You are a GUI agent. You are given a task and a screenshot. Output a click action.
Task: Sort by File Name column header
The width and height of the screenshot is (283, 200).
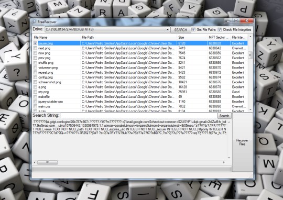[56, 37]
